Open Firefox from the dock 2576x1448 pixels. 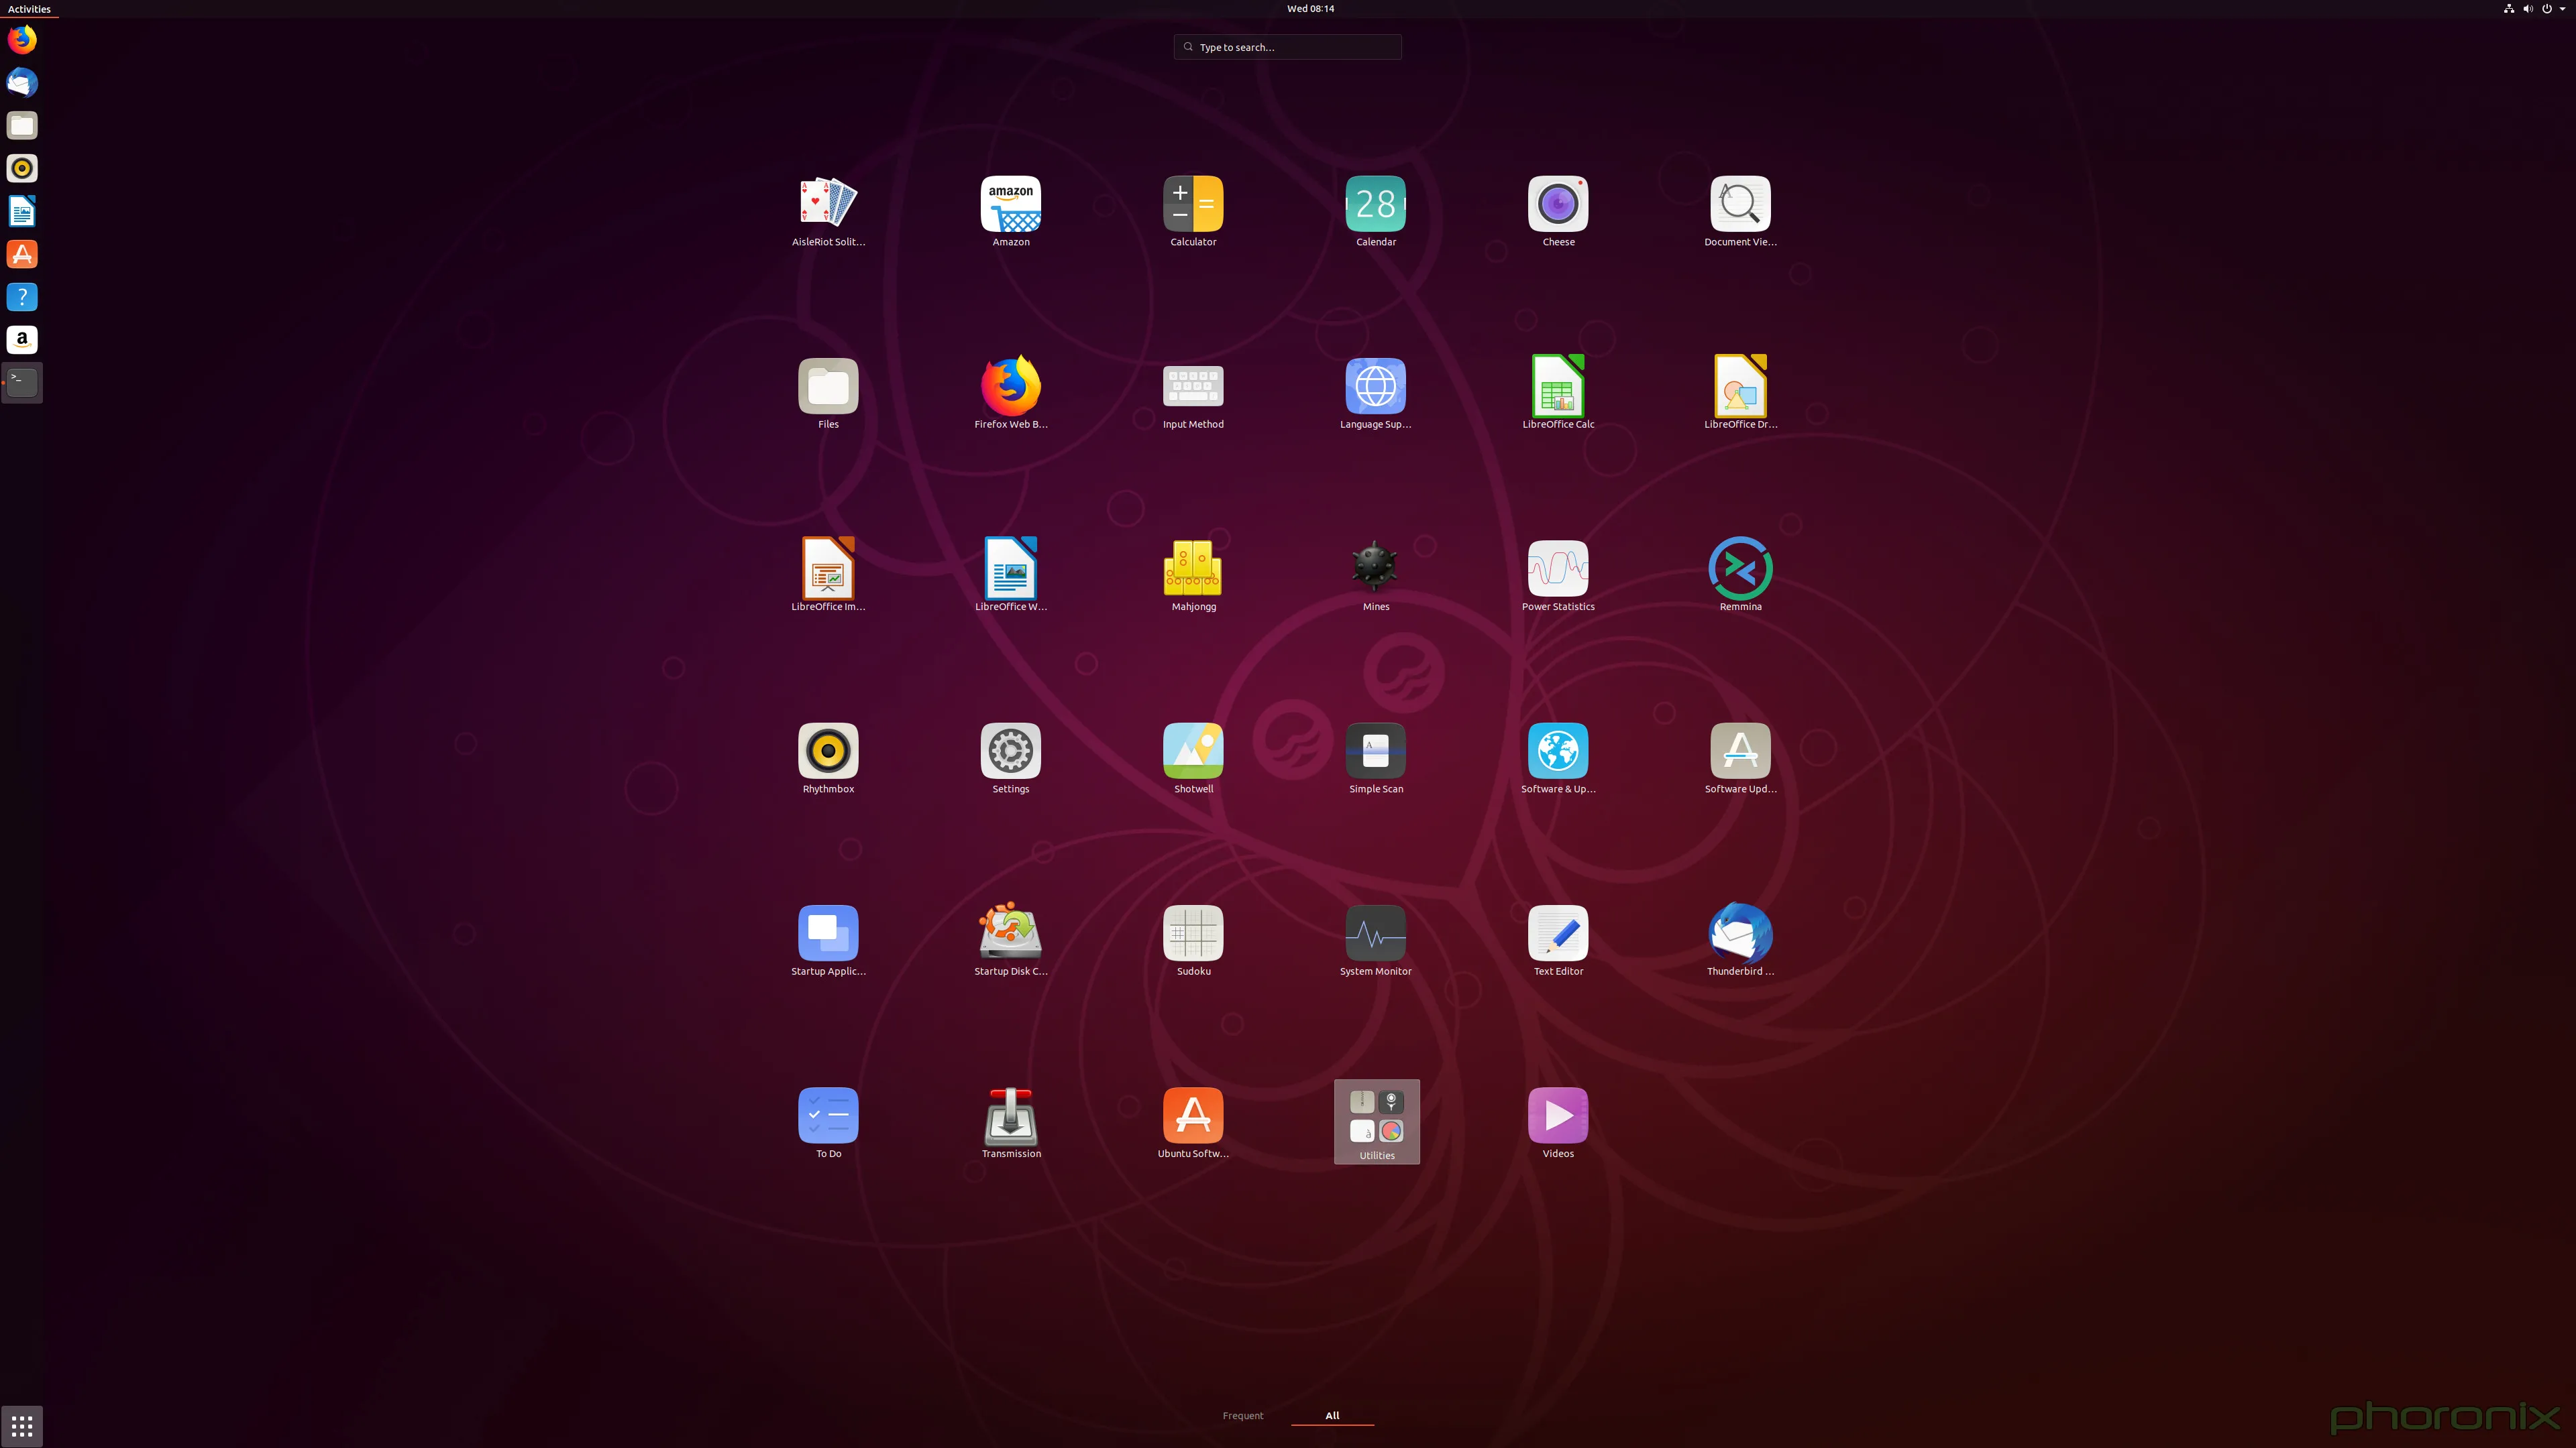[x=22, y=40]
